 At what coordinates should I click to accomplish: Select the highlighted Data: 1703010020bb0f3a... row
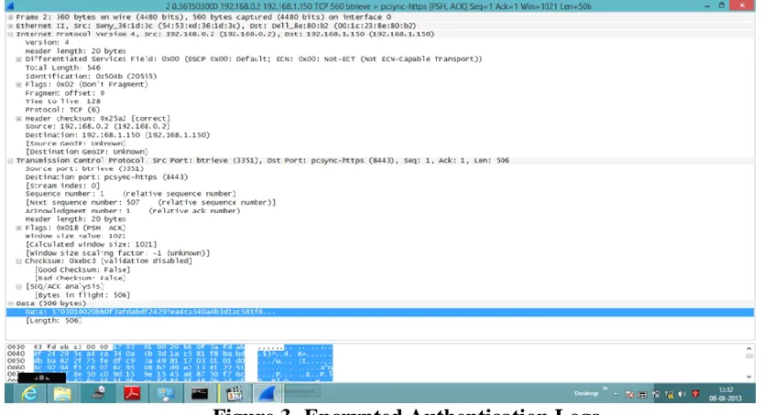pyautogui.click(x=380, y=312)
